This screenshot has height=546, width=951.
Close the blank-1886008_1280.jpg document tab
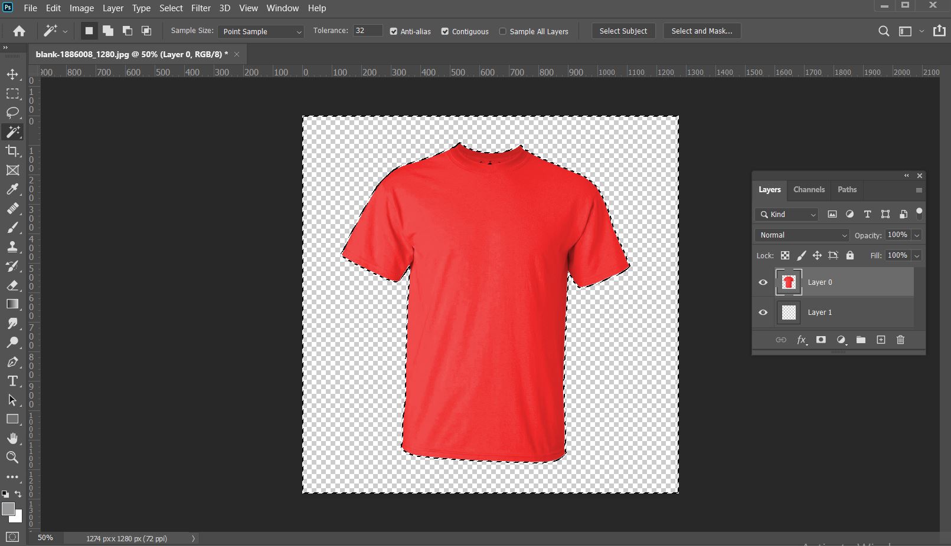(237, 54)
